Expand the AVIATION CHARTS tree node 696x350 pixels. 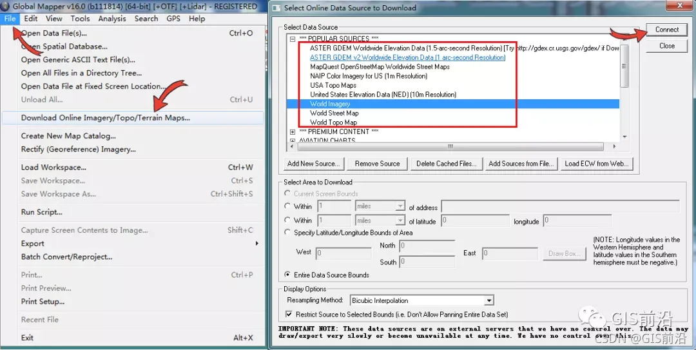click(x=293, y=141)
